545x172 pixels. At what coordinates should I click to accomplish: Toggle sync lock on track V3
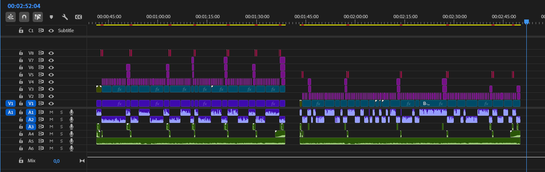pyautogui.click(x=41, y=89)
